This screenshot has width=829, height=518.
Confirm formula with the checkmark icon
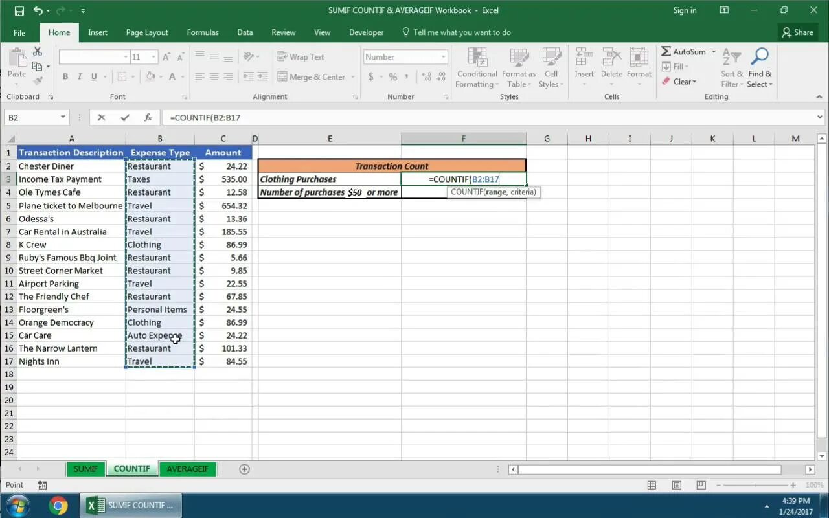coord(124,117)
